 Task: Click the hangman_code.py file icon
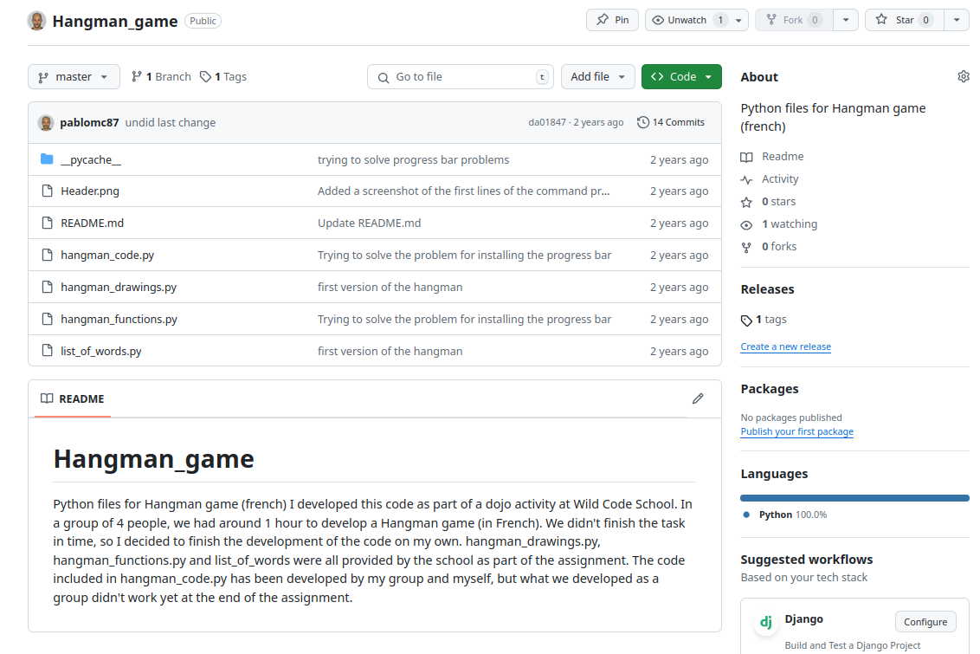click(47, 255)
